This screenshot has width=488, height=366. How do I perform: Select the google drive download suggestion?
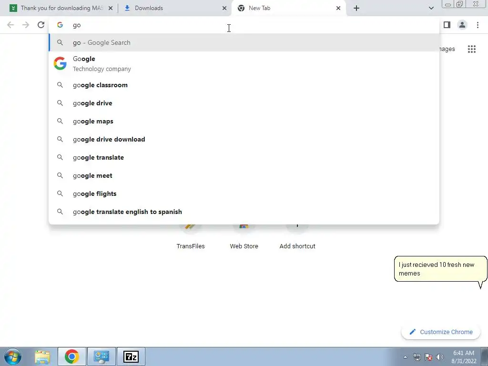coord(244,139)
